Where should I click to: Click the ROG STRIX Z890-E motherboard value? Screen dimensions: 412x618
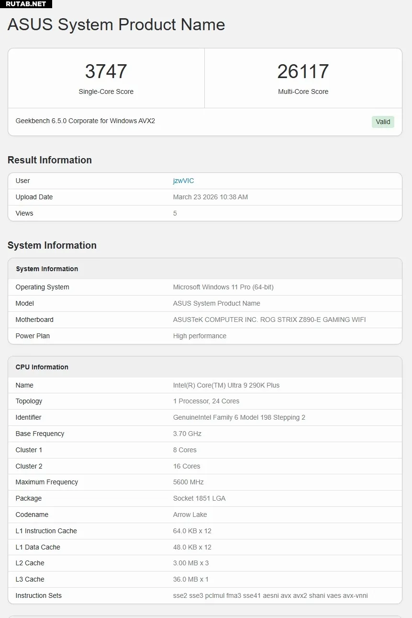[x=269, y=320]
